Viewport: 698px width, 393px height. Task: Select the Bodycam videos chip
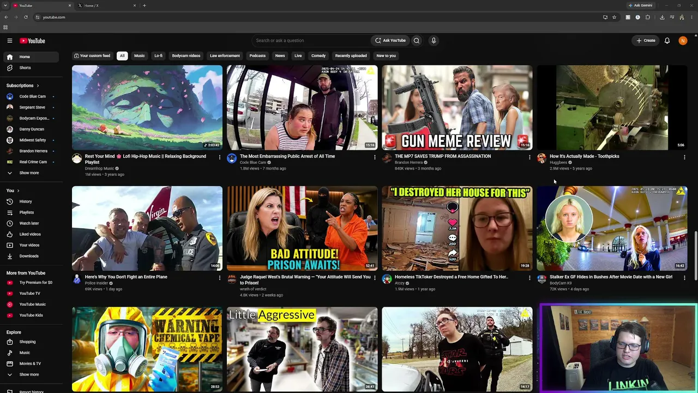pyautogui.click(x=186, y=56)
